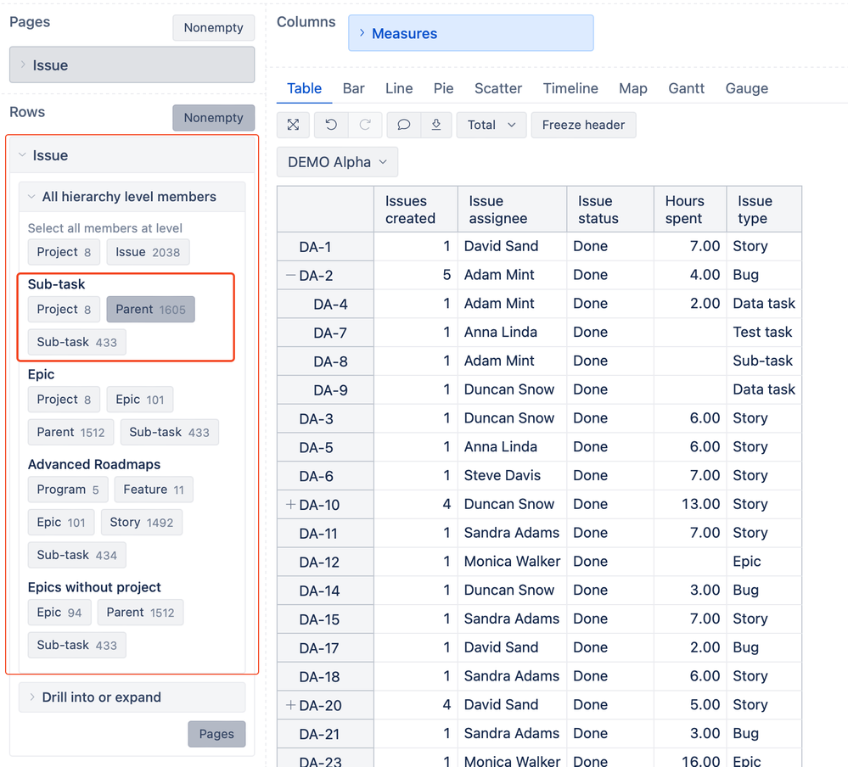
Task: Select Story 1492 in Advanced Roadmaps
Action: click(142, 522)
